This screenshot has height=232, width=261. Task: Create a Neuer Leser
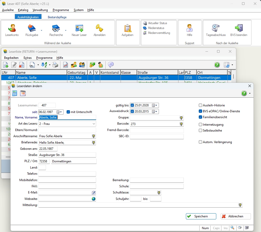pyautogui.click(x=79, y=30)
